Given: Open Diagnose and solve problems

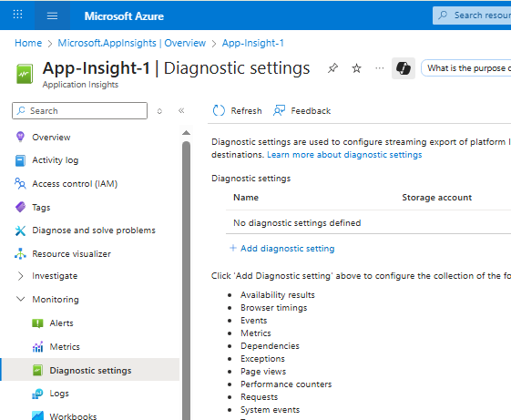Looking at the screenshot, I should (x=94, y=230).
